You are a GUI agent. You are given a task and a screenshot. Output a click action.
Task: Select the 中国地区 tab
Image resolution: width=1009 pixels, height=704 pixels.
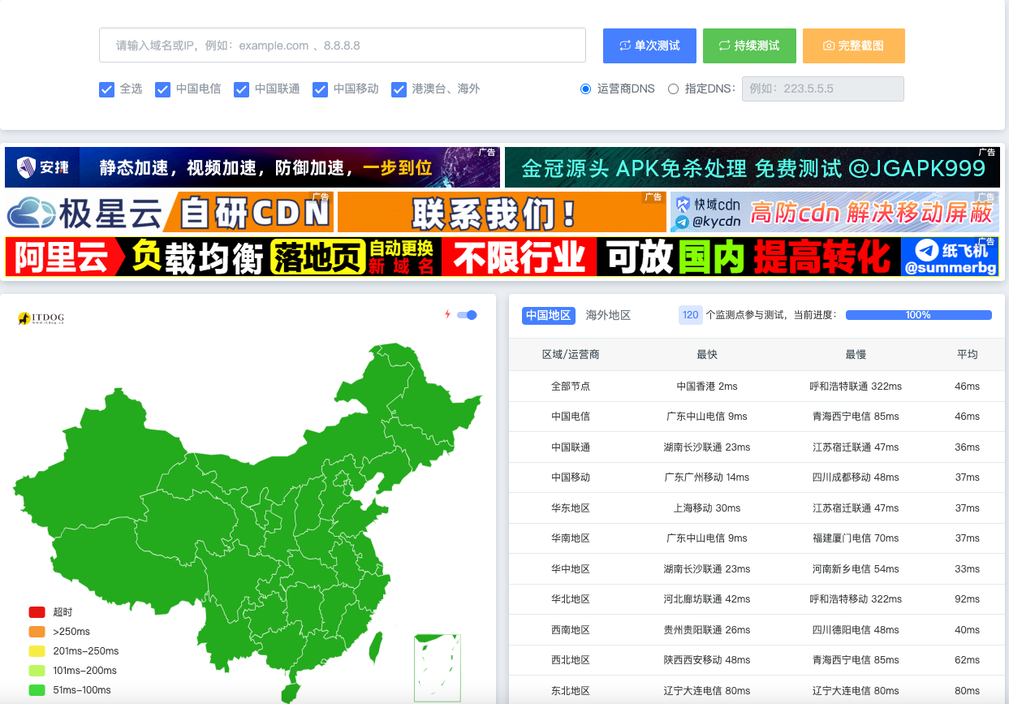coord(548,315)
